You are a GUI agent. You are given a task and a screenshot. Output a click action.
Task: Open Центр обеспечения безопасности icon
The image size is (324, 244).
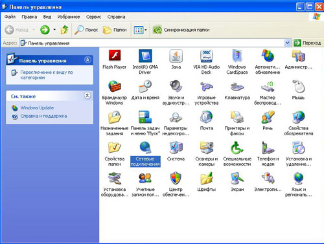[x=176, y=179]
